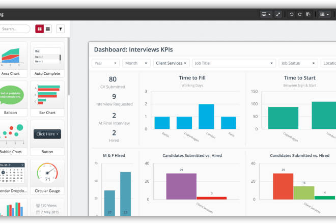Click the Hired KPI label
Screen dimensions: 336x224
coord(114,141)
